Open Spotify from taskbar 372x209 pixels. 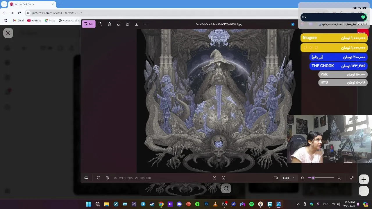[251, 204]
